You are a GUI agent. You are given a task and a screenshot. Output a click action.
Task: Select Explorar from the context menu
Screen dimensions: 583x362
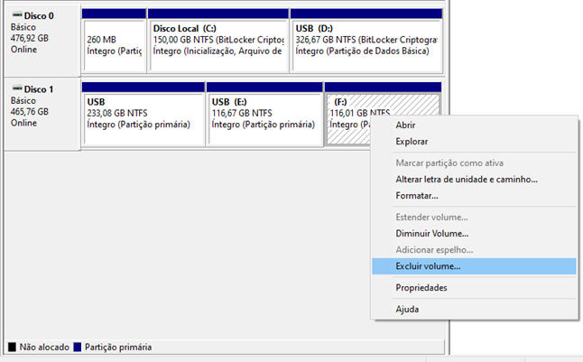pyautogui.click(x=474, y=142)
